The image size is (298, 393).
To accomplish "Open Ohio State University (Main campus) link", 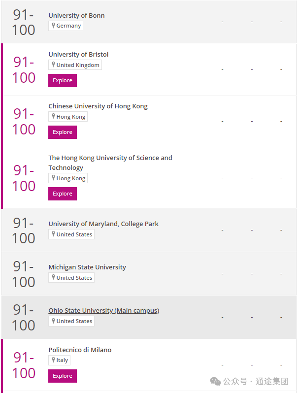I will tap(104, 310).
